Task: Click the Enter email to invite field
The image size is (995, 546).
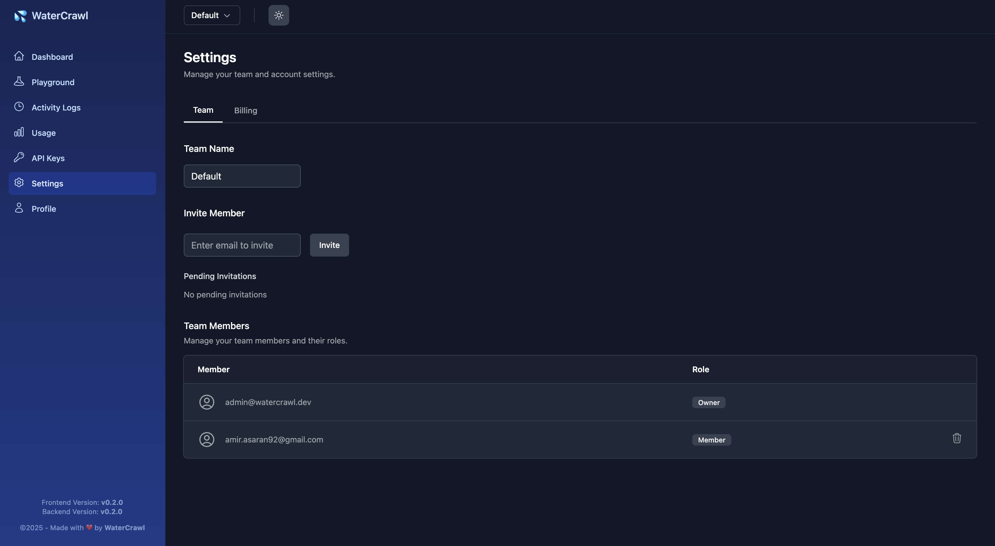Action: coord(242,245)
